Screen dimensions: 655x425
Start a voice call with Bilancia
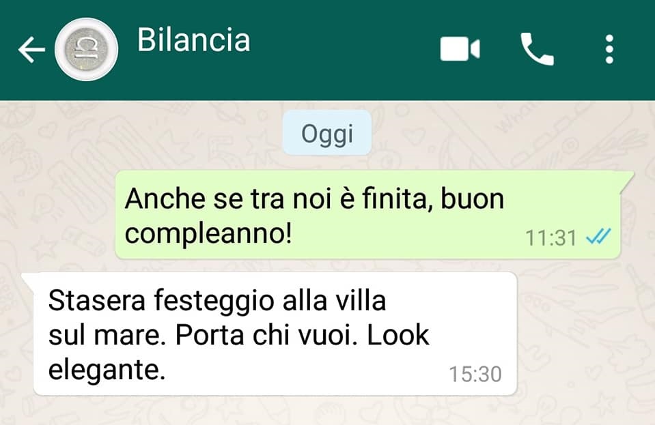point(538,49)
